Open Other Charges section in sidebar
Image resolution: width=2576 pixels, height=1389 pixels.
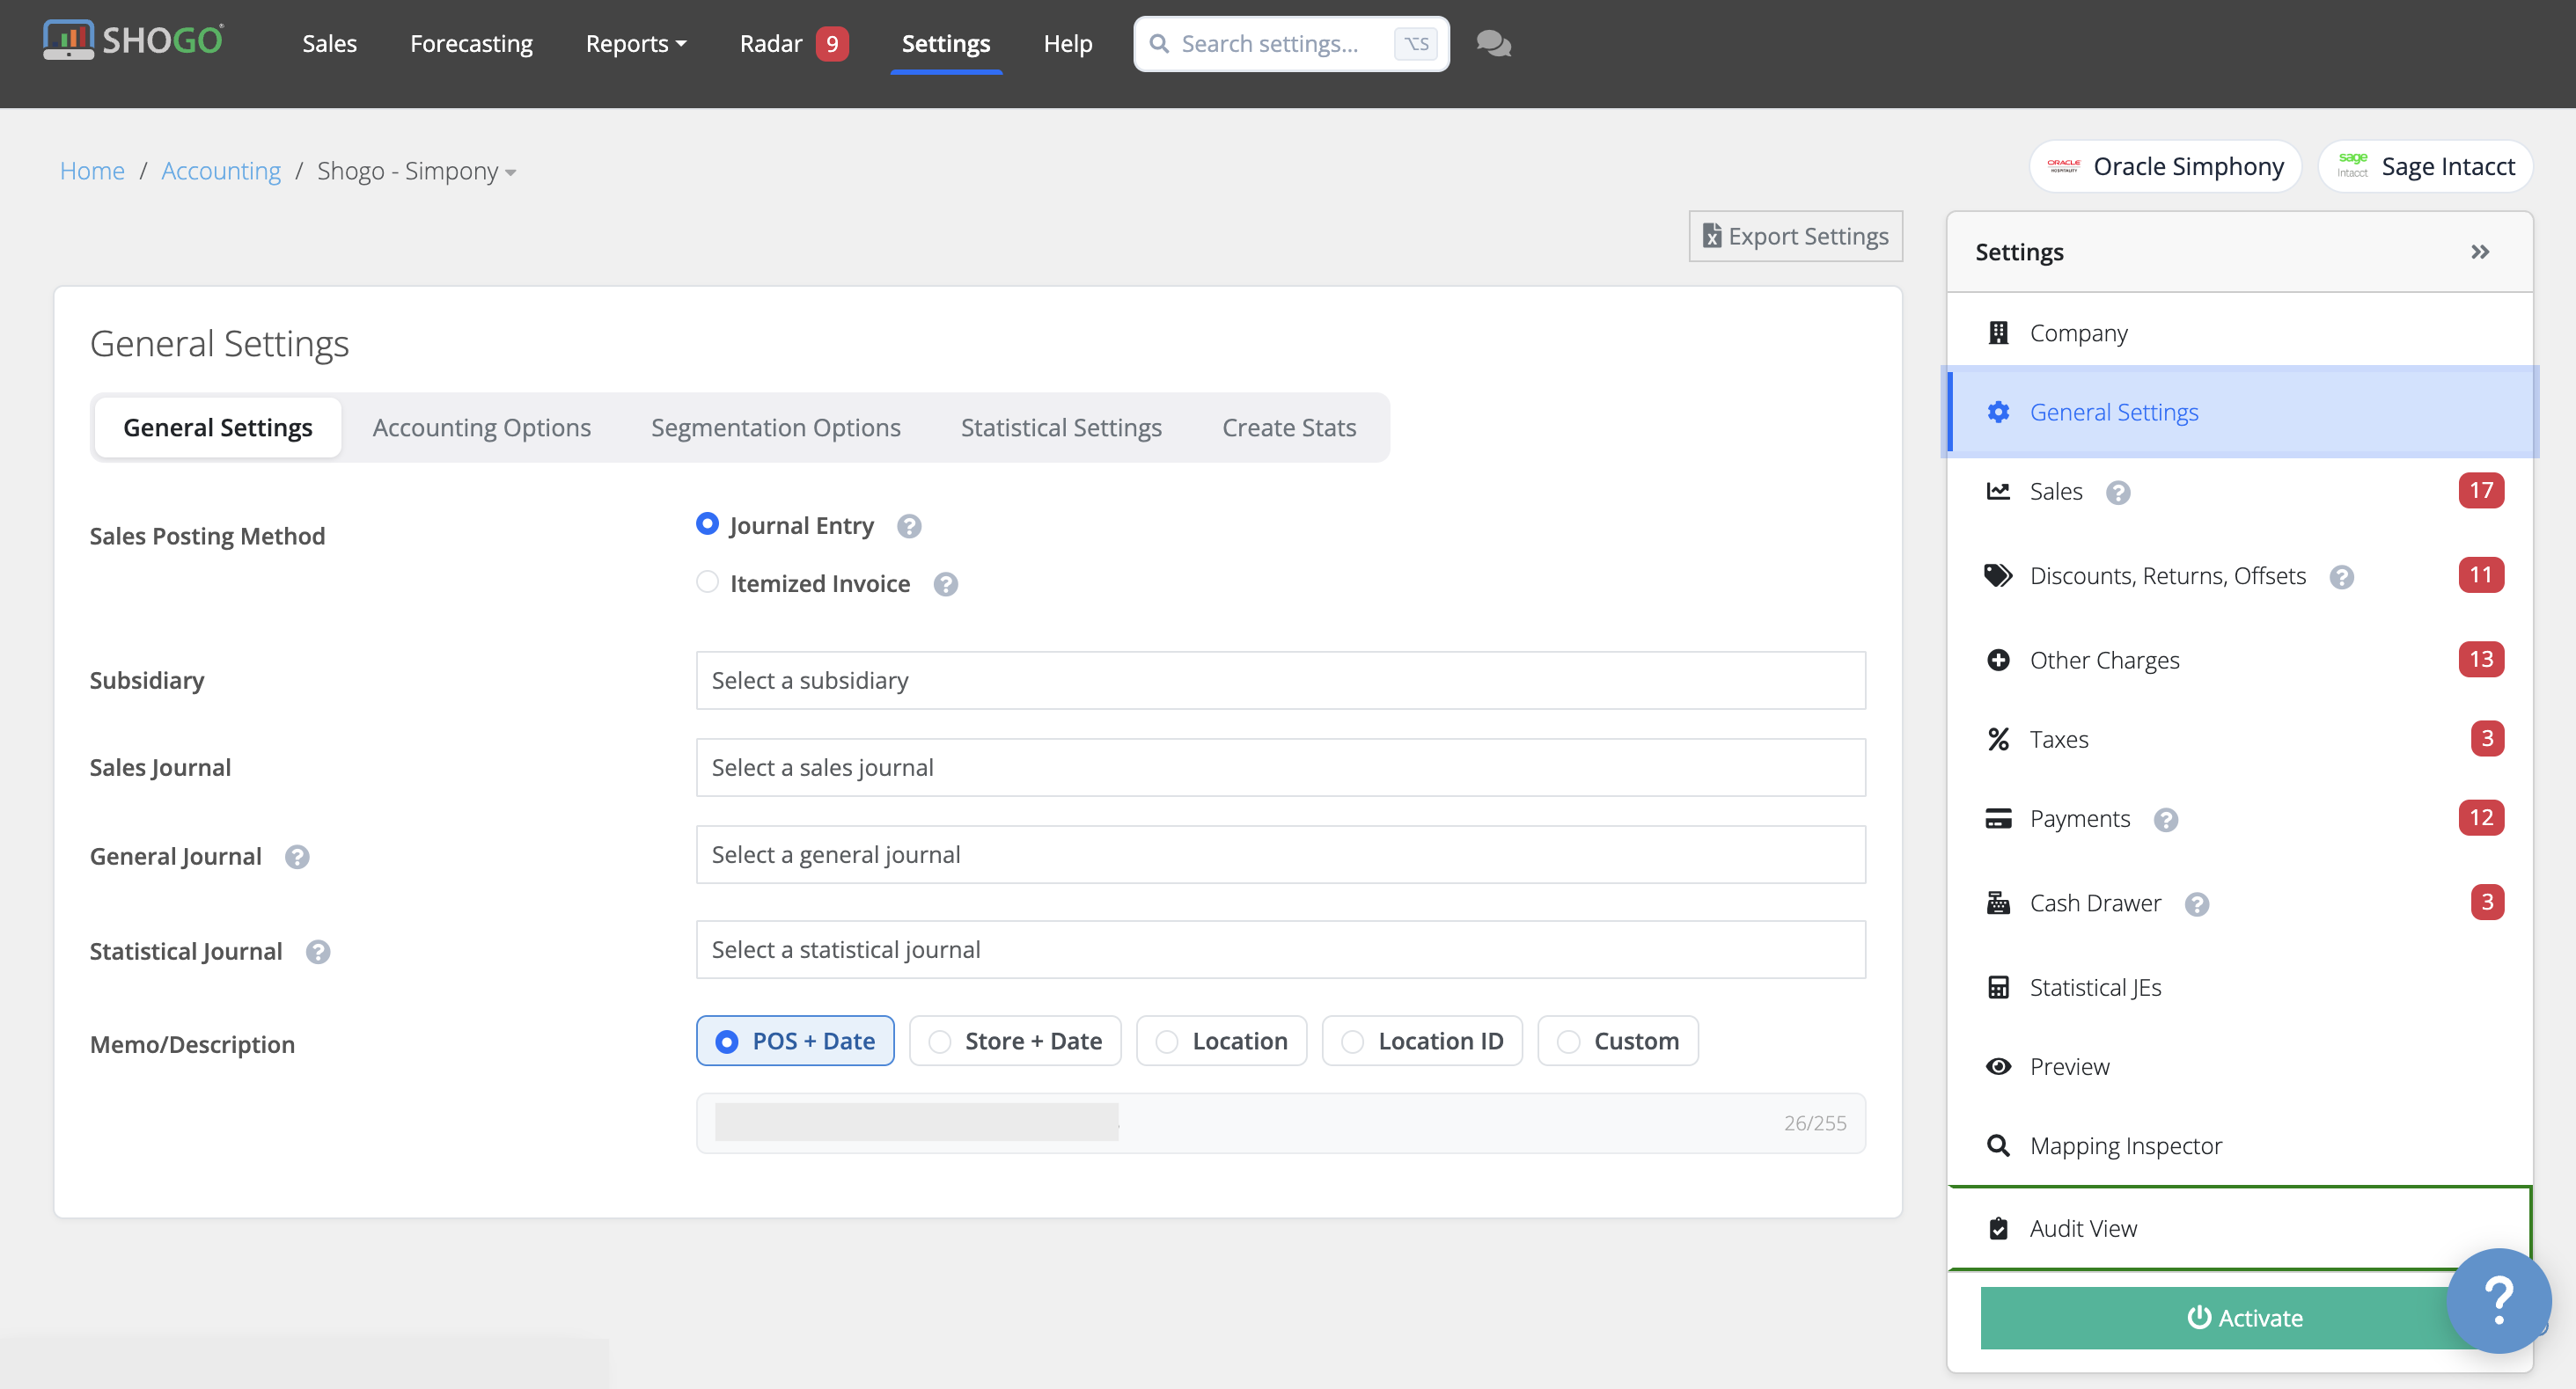(2240, 660)
